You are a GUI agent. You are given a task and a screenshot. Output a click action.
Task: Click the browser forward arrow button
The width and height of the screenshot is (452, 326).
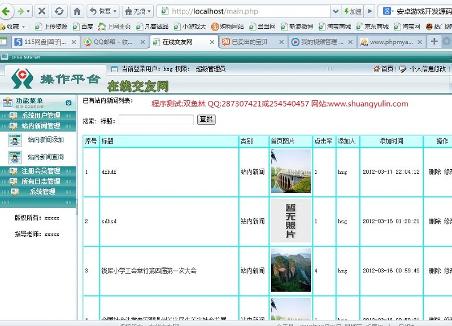[x=24, y=11]
